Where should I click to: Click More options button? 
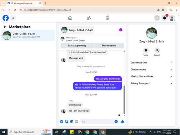[109, 46]
